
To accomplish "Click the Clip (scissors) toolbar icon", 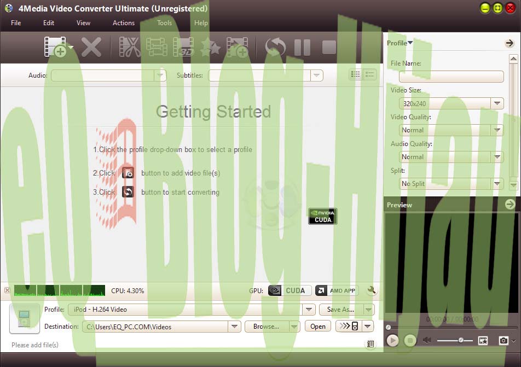I will click(130, 47).
